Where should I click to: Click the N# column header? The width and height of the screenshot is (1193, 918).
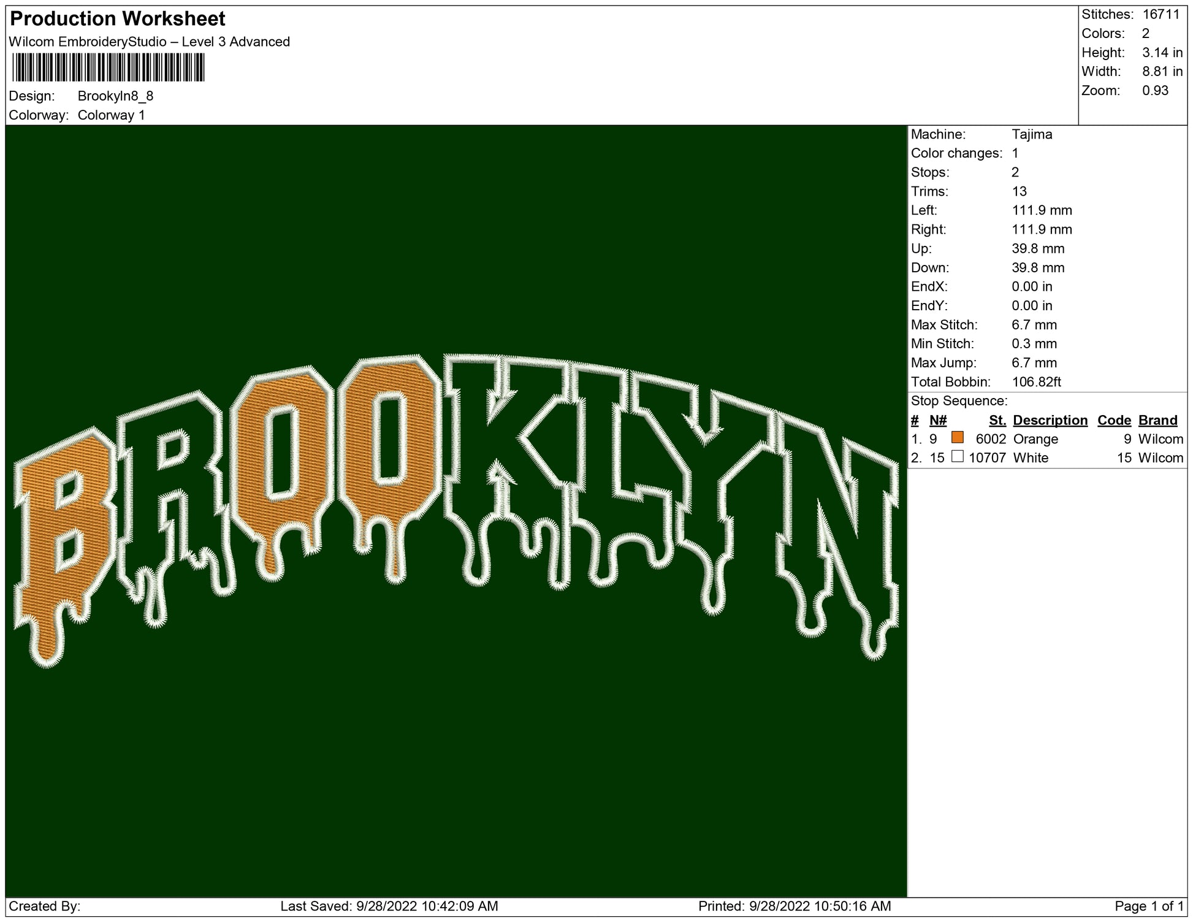(x=937, y=420)
